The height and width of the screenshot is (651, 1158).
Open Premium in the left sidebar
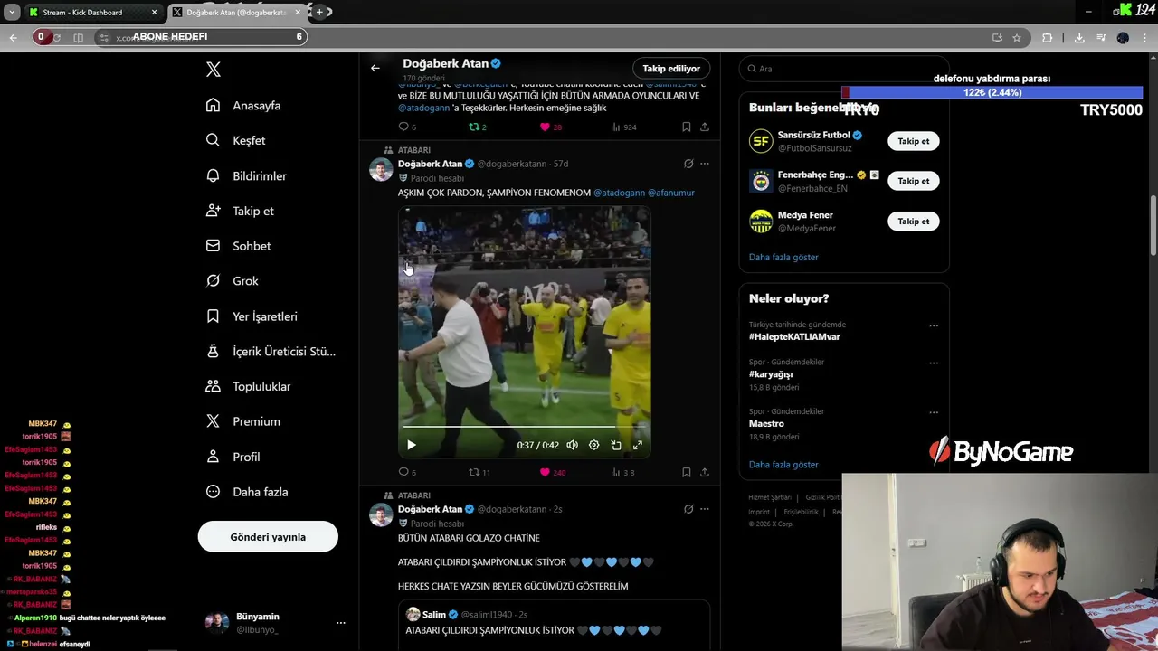pos(242,421)
